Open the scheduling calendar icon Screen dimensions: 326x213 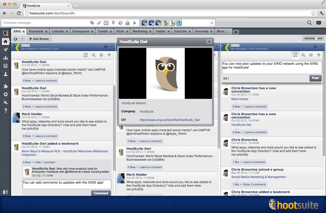106,23
